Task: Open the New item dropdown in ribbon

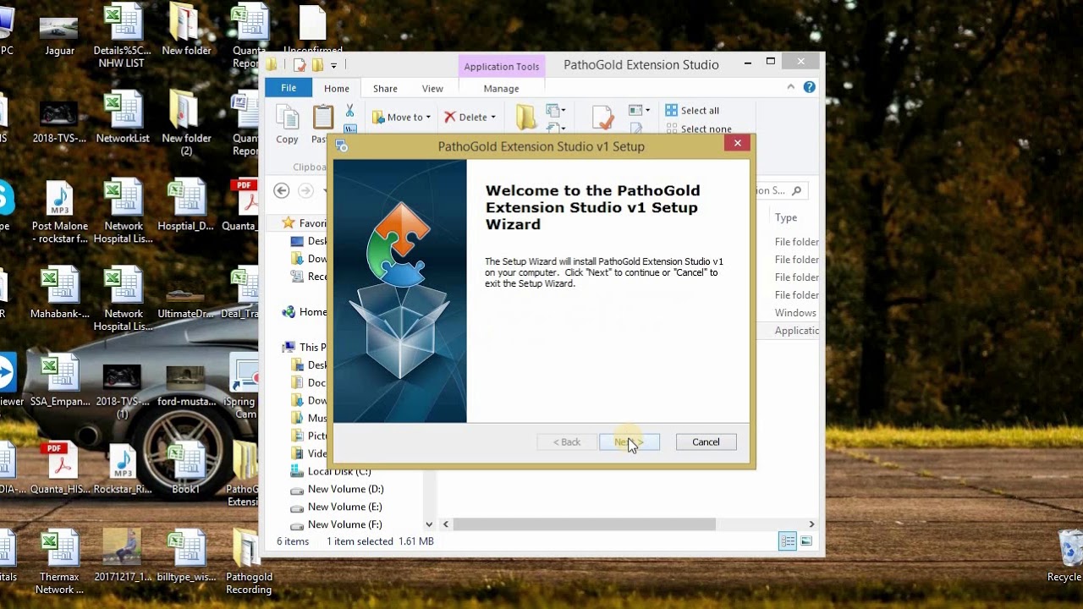Action: click(556, 111)
